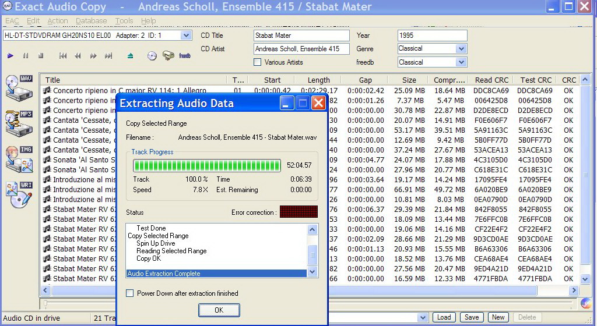Expand the freedb category dropdown
This screenshot has height=326, width=597.
[461, 62]
